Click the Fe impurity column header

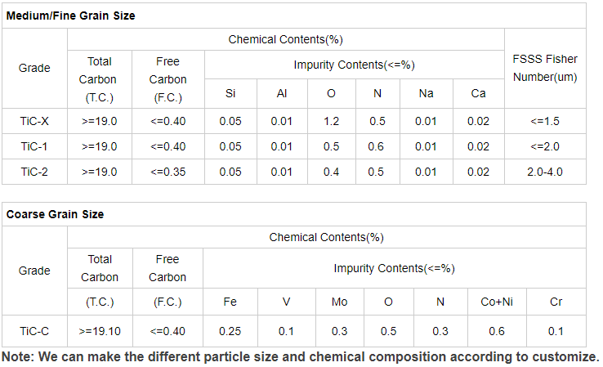pos(230,302)
